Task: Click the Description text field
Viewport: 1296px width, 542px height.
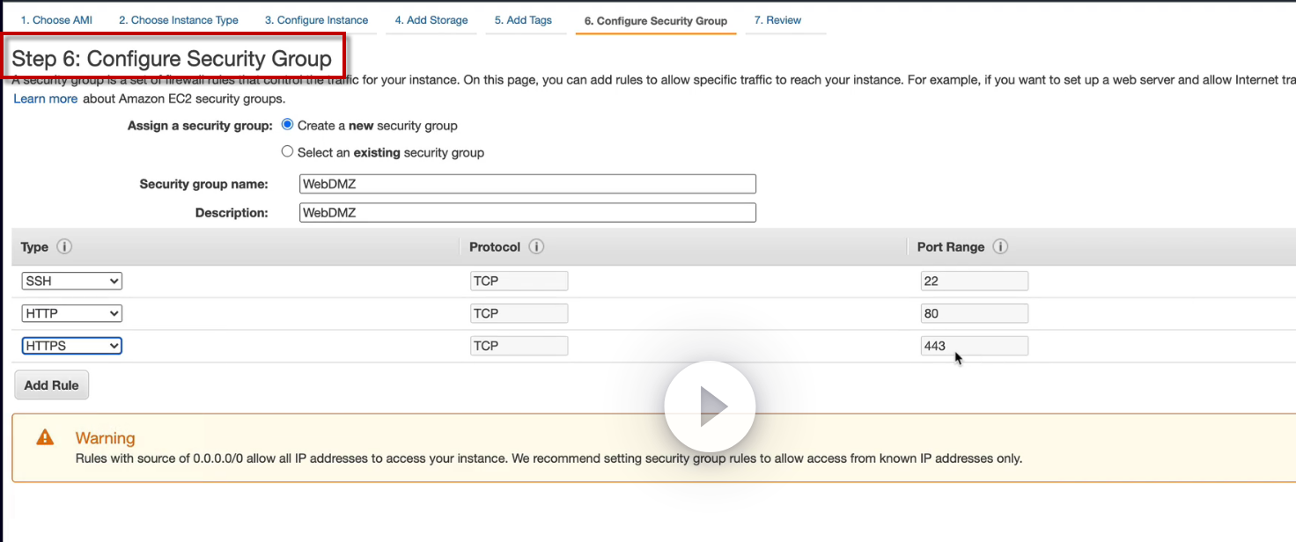Action: (527, 212)
